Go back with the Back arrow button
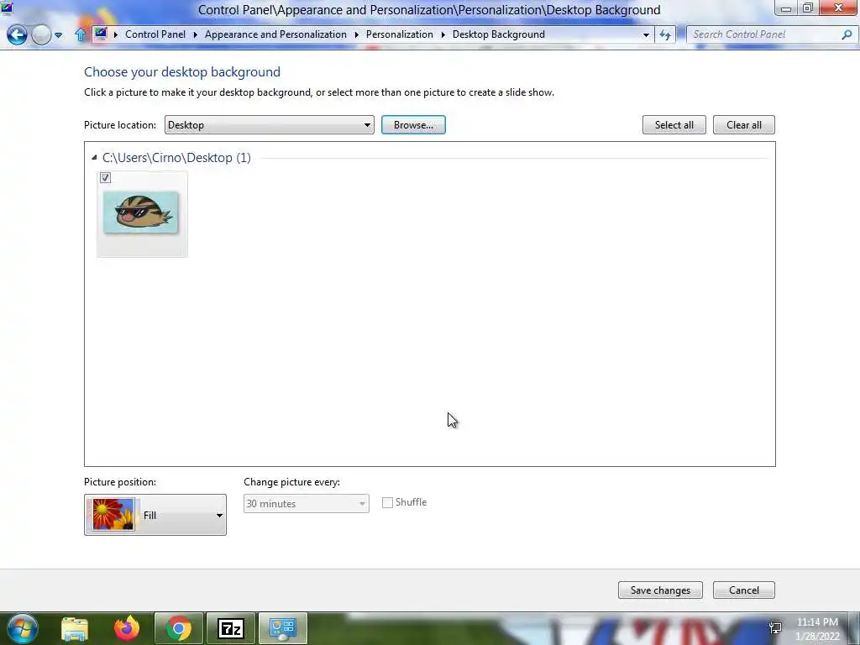The image size is (860, 645). coord(17,34)
